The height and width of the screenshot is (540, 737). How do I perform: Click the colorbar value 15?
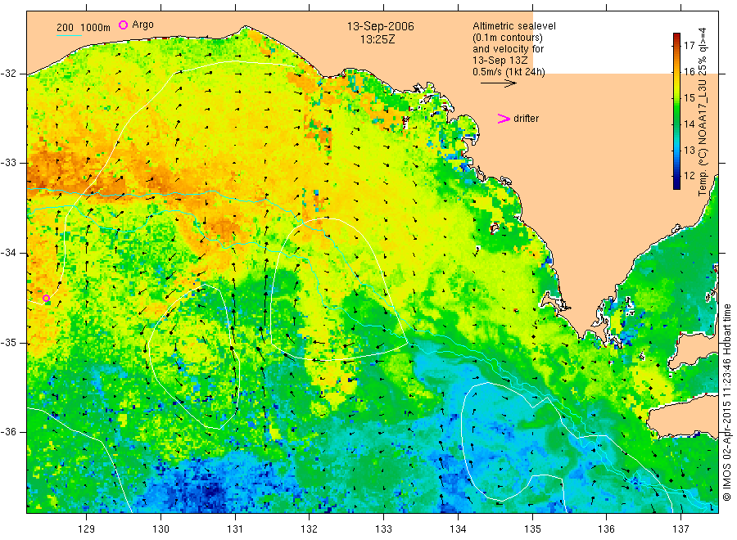tap(689, 98)
